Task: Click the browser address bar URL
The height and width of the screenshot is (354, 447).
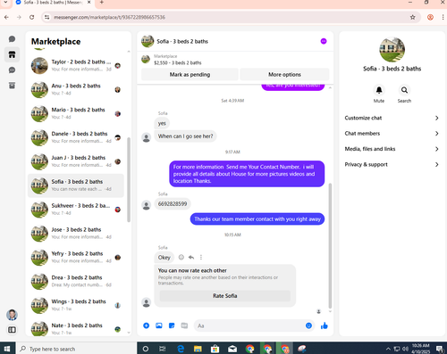Action: tap(109, 17)
